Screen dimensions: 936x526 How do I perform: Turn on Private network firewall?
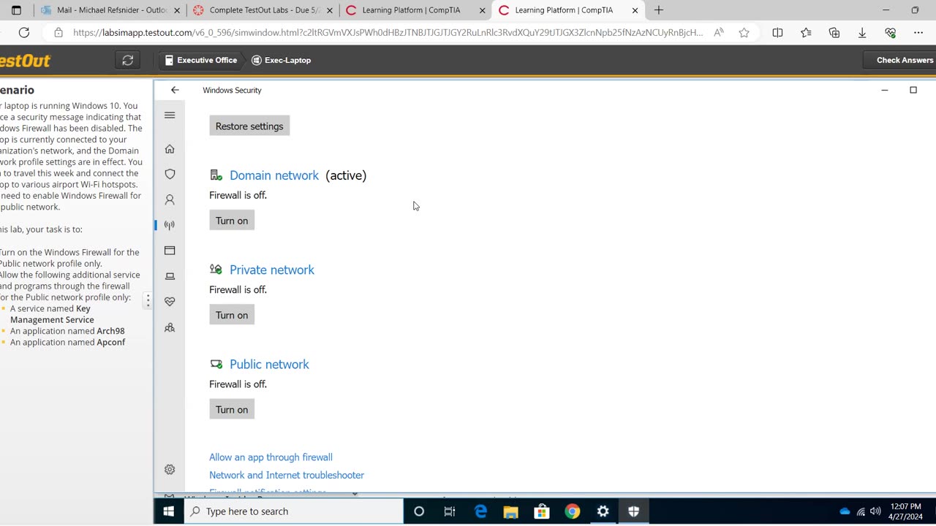click(232, 315)
